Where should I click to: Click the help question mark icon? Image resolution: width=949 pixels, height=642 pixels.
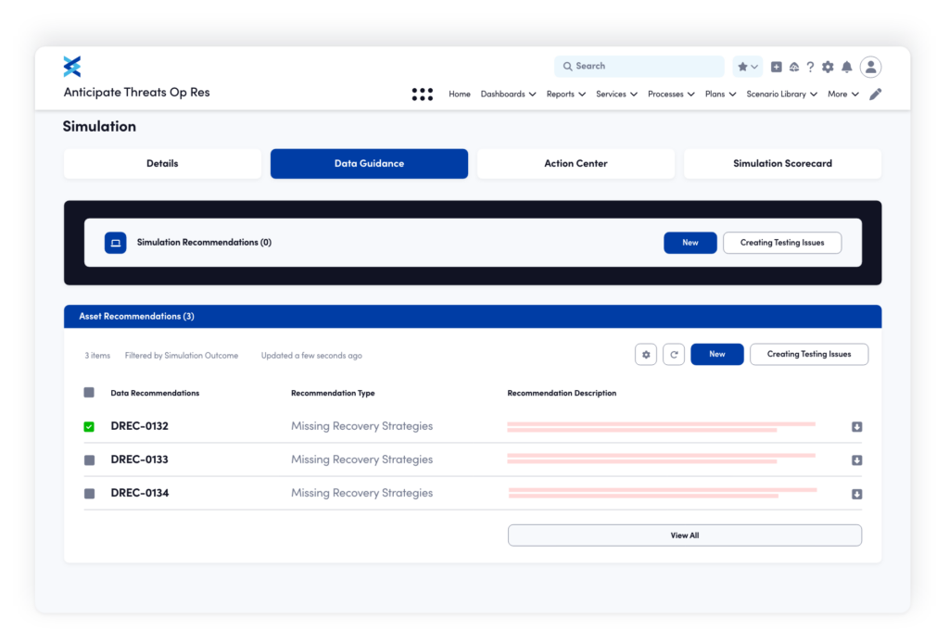coord(810,67)
